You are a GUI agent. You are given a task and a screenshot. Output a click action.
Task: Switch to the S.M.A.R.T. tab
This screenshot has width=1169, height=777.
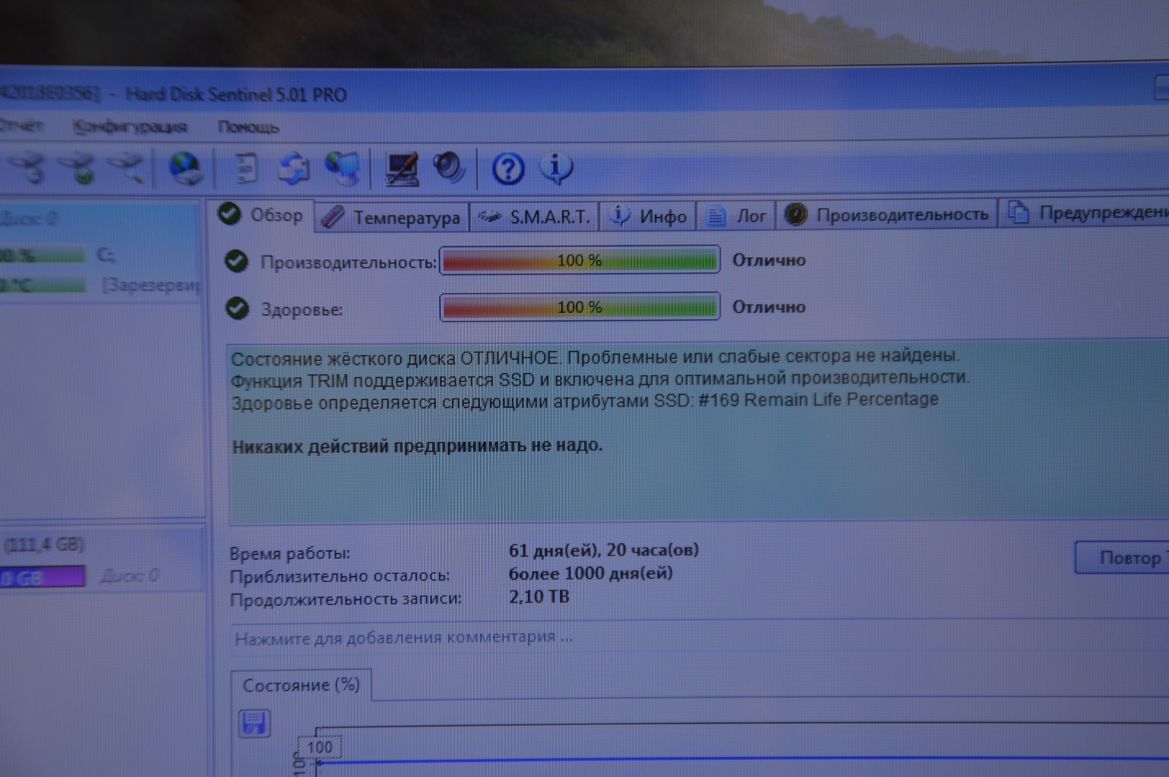(x=536, y=217)
